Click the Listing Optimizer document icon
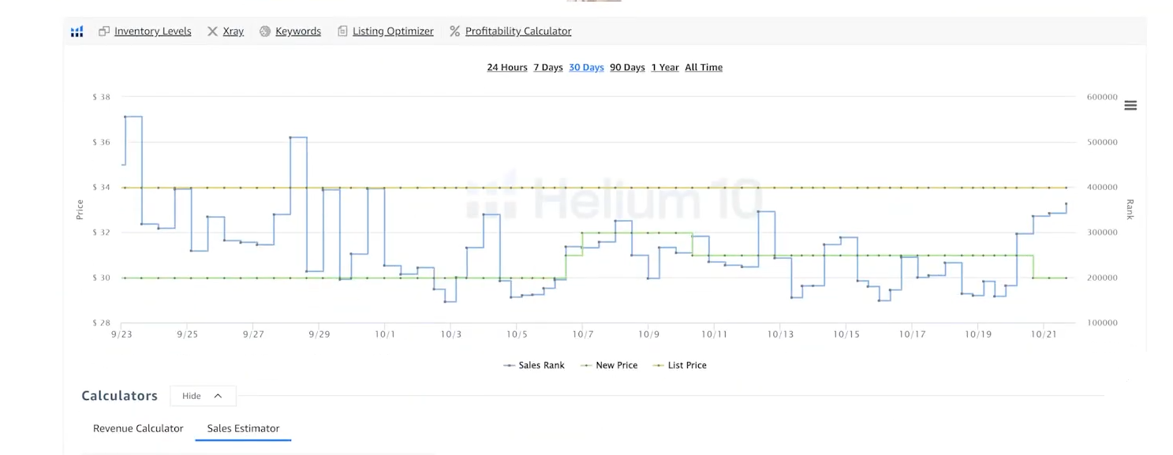 coord(342,32)
